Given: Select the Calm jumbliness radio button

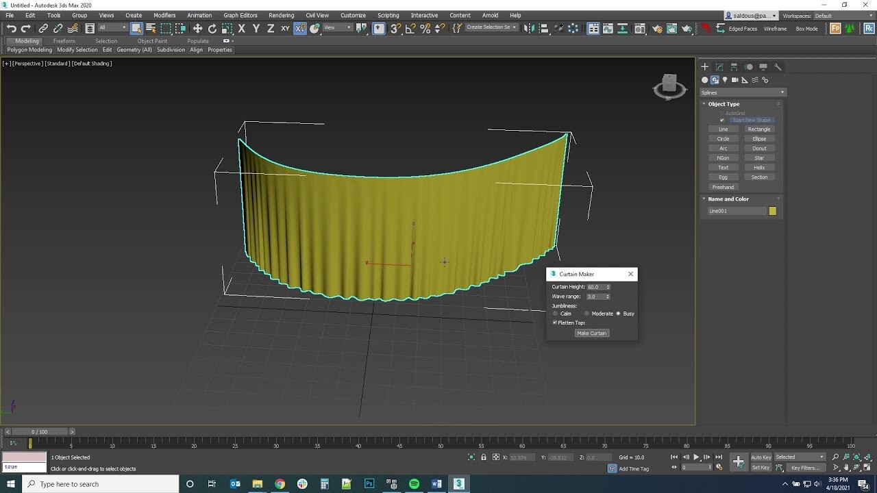Looking at the screenshot, I should pyautogui.click(x=556, y=314).
